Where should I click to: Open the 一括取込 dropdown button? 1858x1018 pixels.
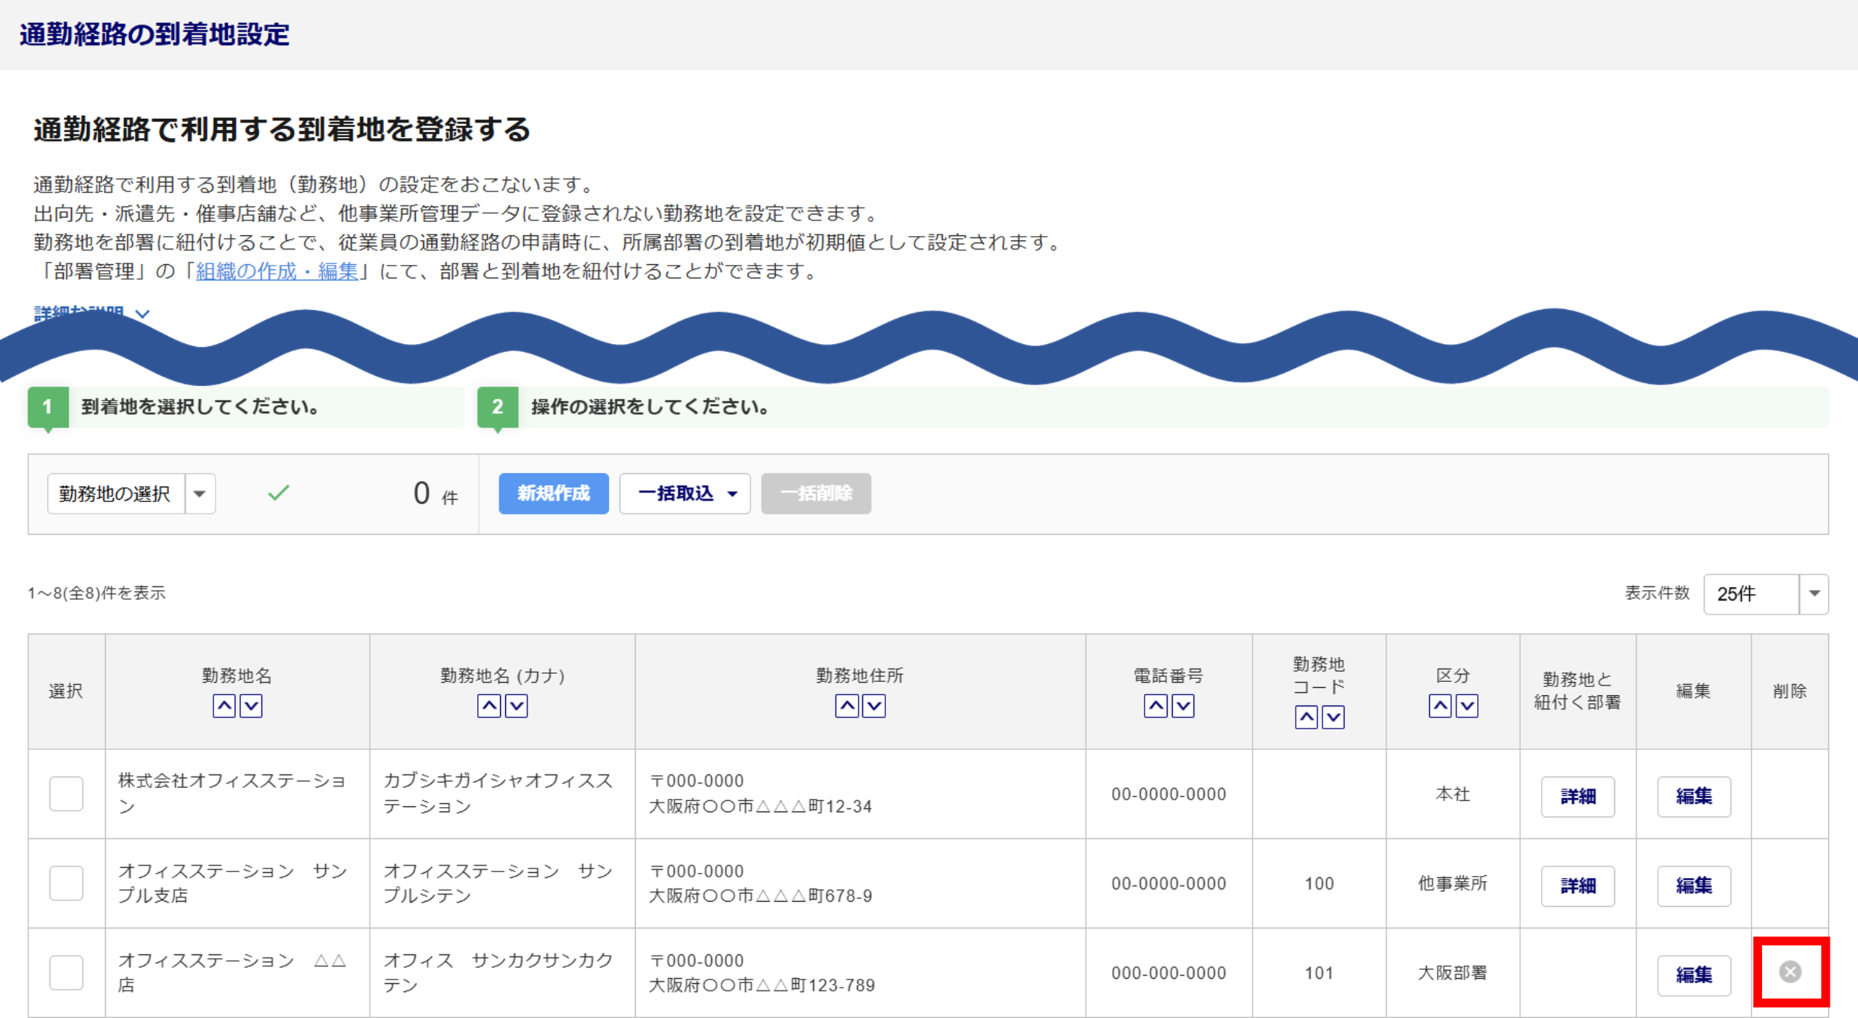684,493
